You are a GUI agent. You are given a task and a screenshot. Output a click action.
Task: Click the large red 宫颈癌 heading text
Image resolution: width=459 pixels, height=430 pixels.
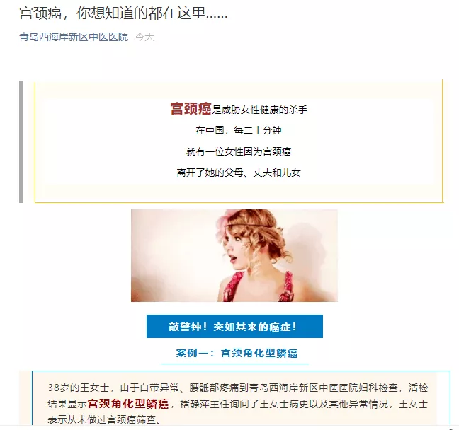(191, 109)
